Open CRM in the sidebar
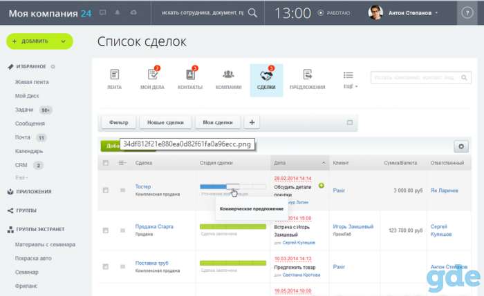The width and height of the screenshot is (484, 296). 21,165
